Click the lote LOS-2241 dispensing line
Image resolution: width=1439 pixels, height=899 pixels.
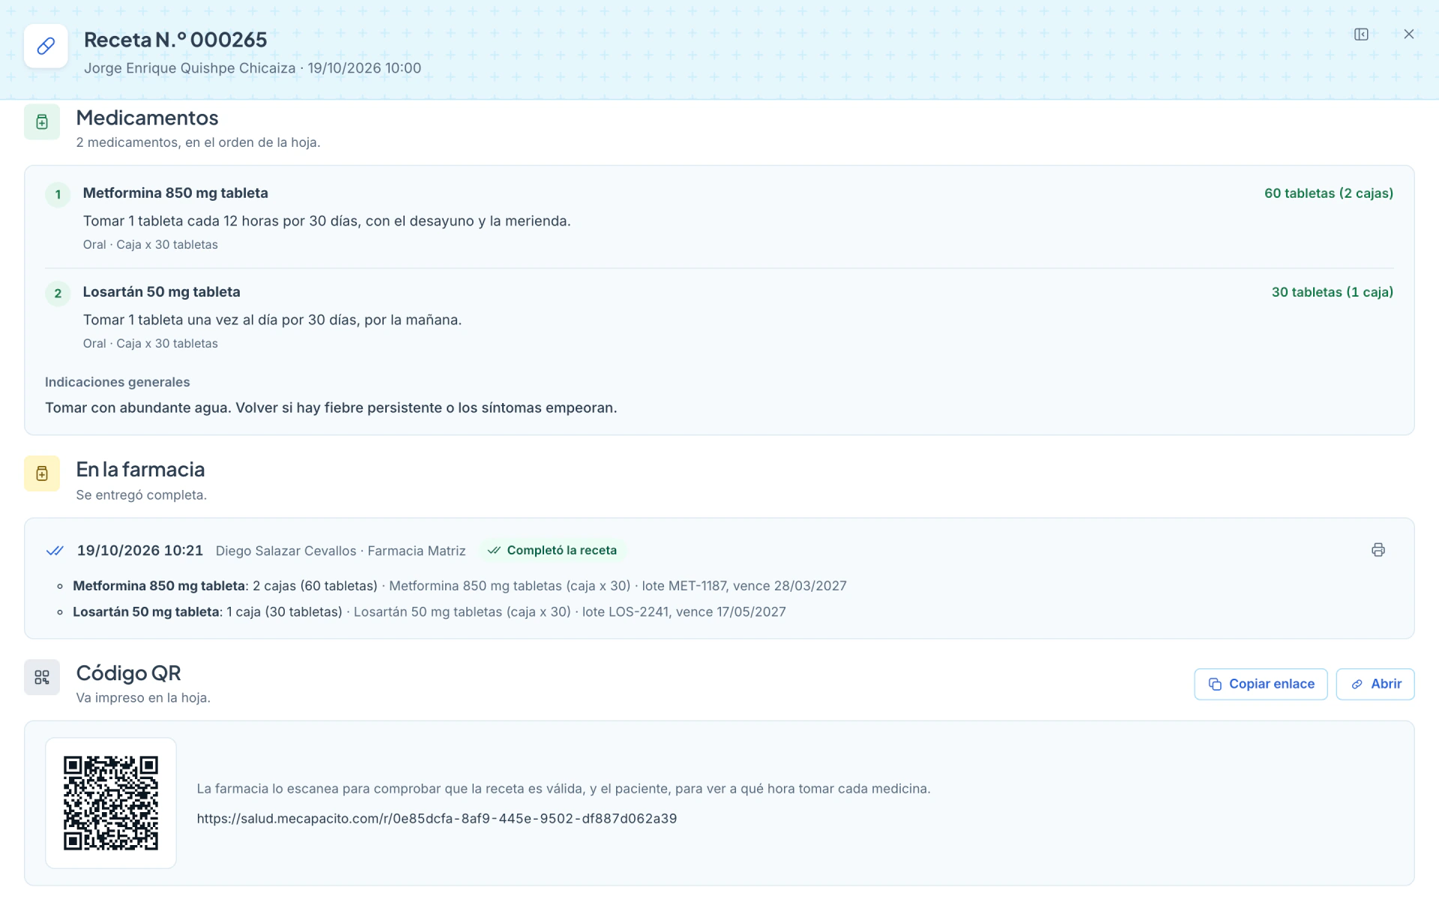pyautogui.click(x=429, y=612)
